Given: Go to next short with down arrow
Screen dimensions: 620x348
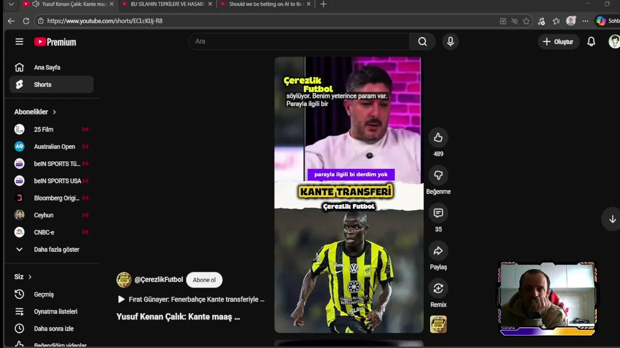Looking at the screenshot, I should coord(612,219).
